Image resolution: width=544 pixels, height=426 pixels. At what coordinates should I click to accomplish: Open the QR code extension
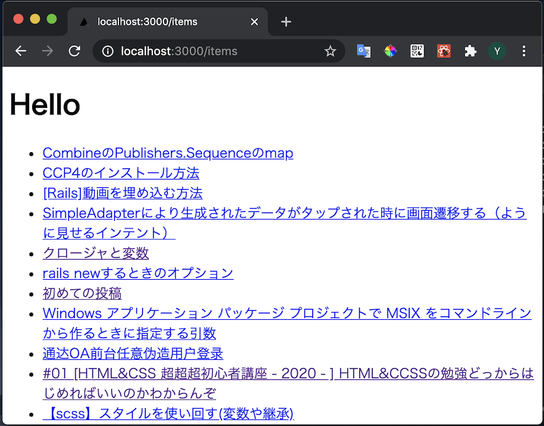[x=417, y=51]
